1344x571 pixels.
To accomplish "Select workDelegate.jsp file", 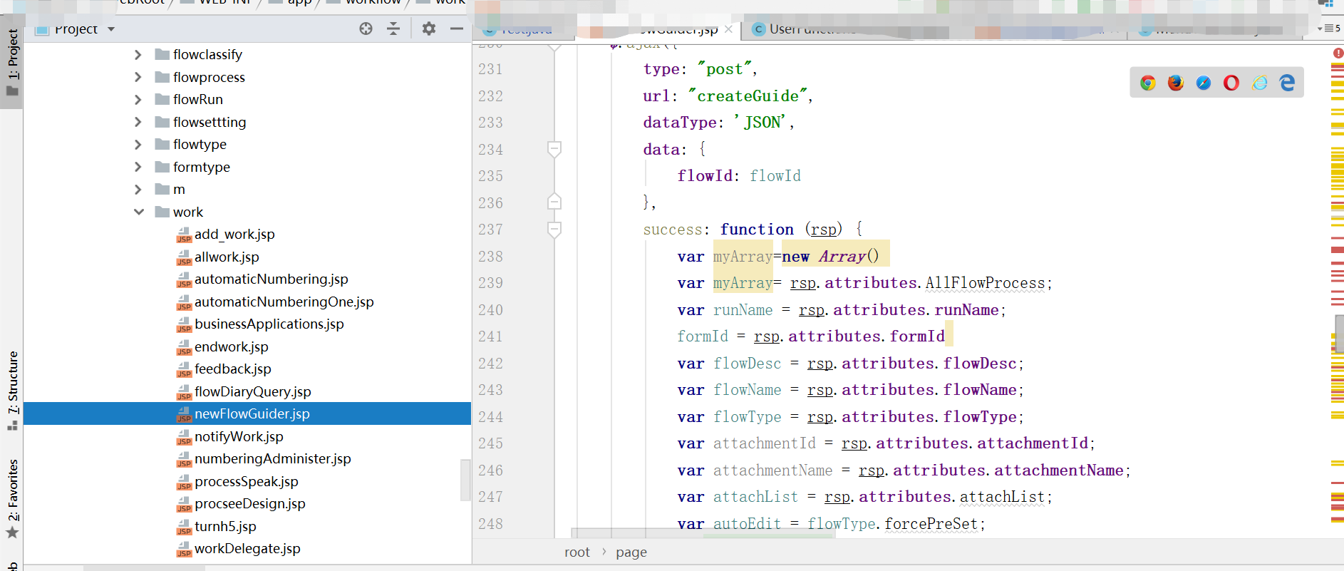I will pos(247,549).
